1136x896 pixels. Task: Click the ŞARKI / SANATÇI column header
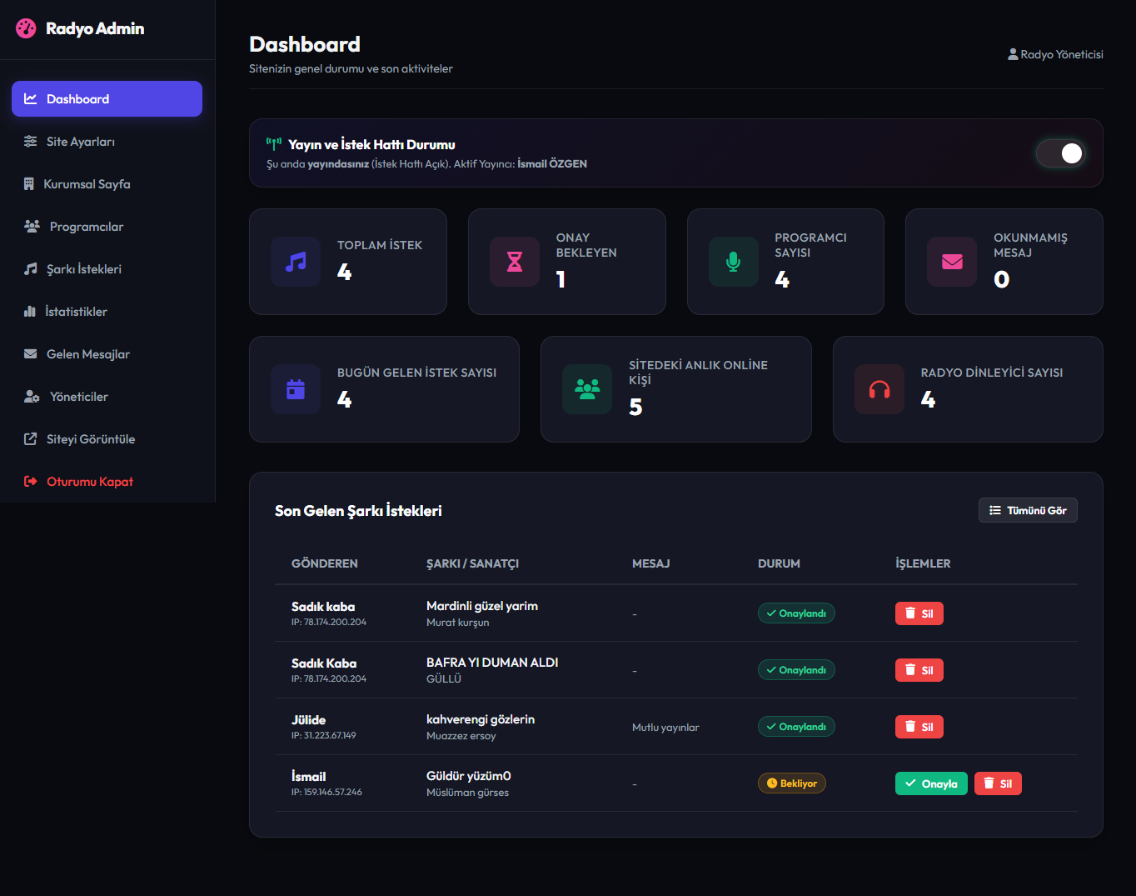[x=472, y=563]
